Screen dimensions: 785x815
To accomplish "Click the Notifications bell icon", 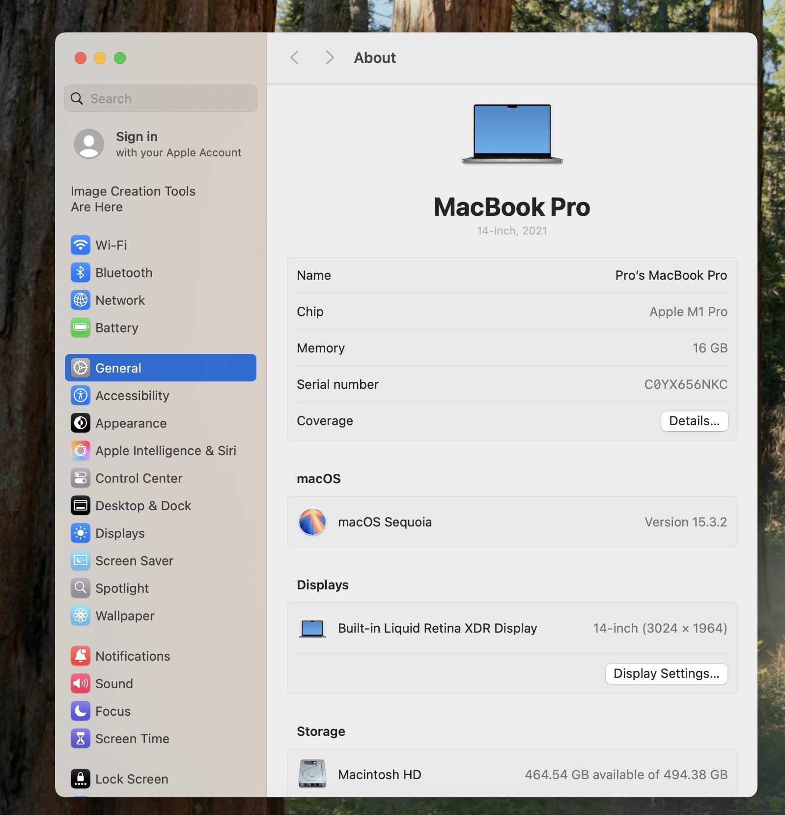I will pos(81,656).
